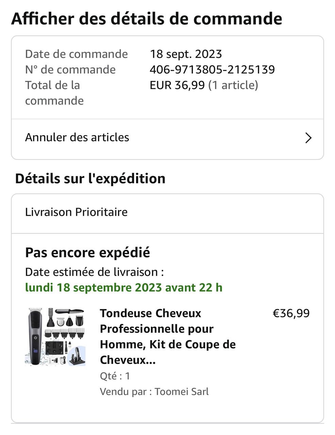Click the seller name Toomei Sarl
Screen dimensions: 335x435
(182, 391)
